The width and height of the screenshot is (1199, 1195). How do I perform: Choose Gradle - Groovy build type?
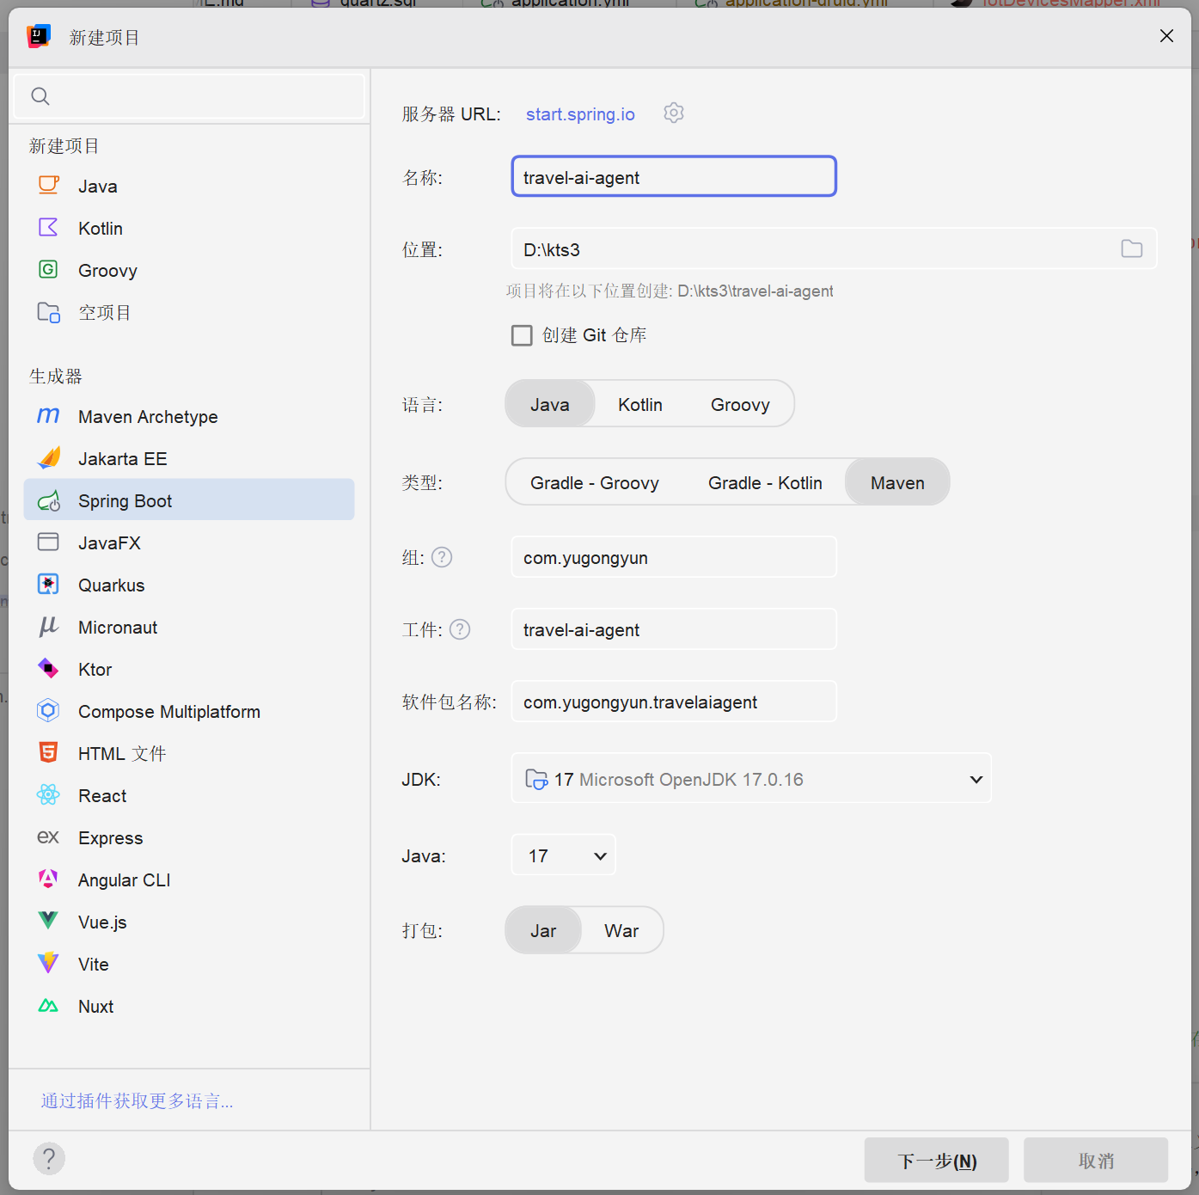(x=595, y=482)
